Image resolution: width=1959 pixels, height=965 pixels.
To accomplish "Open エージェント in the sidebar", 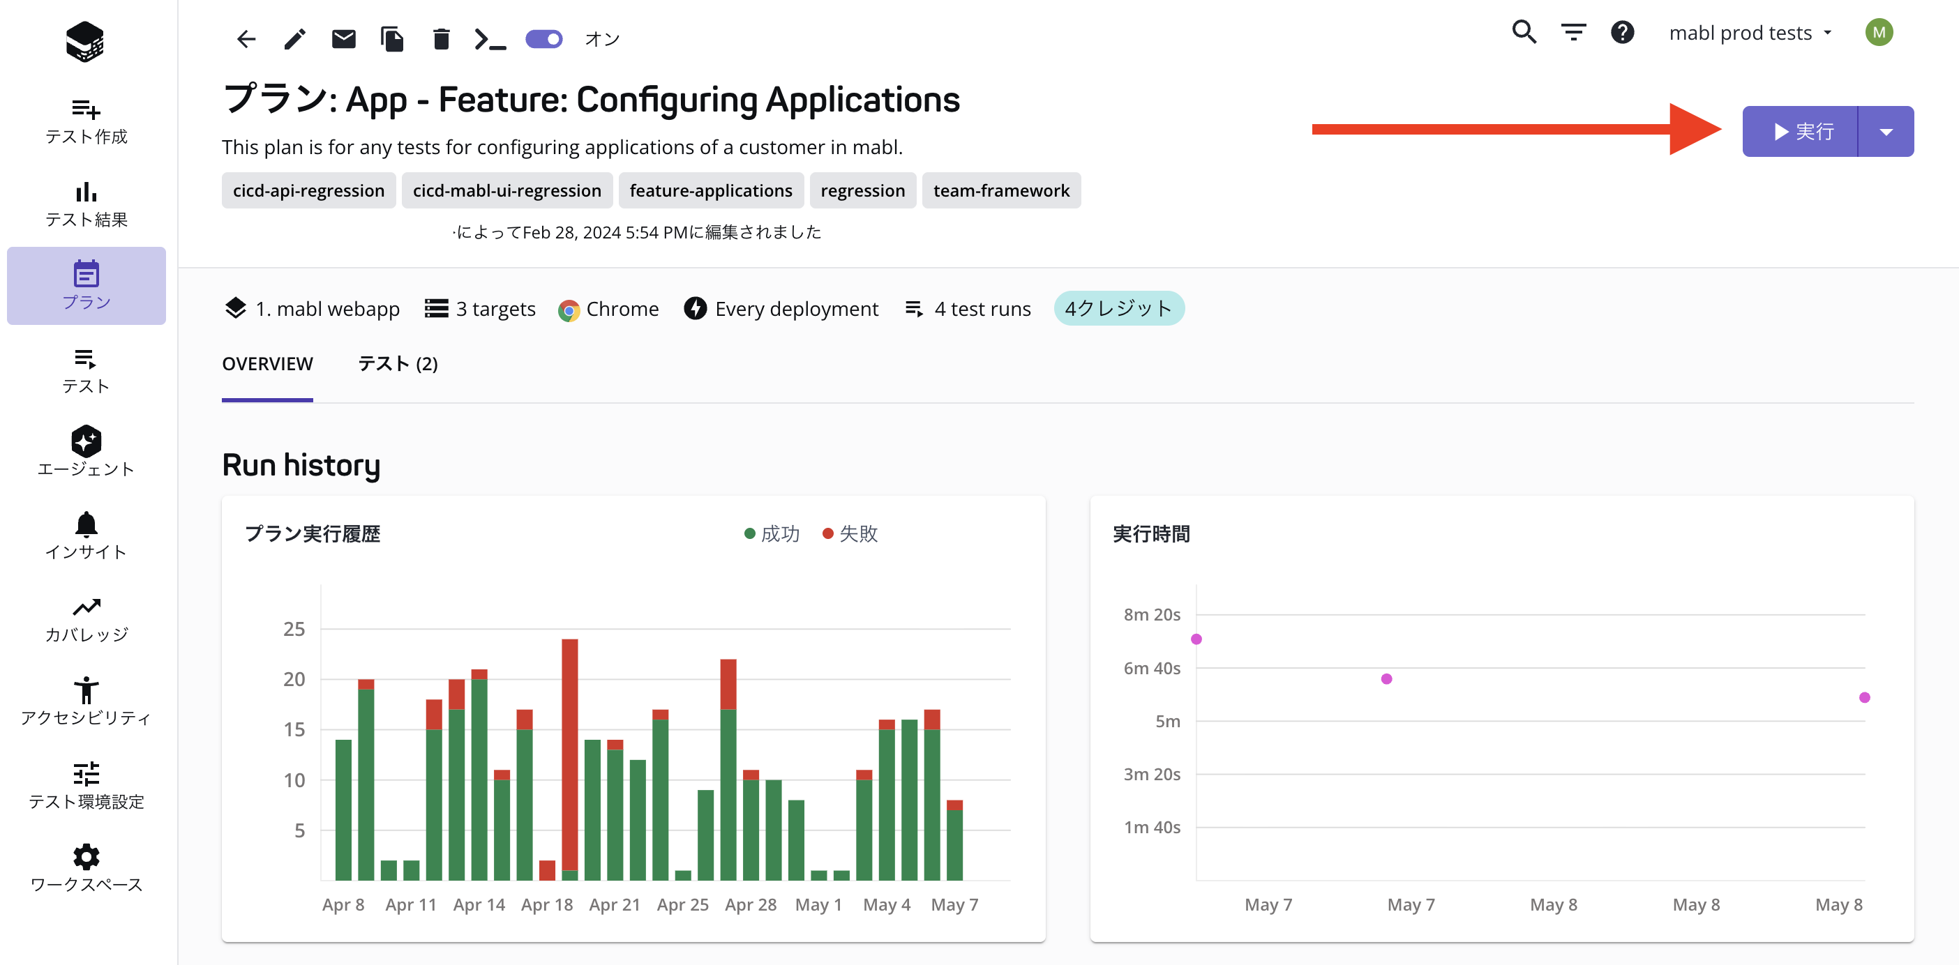I will (86, 452).
